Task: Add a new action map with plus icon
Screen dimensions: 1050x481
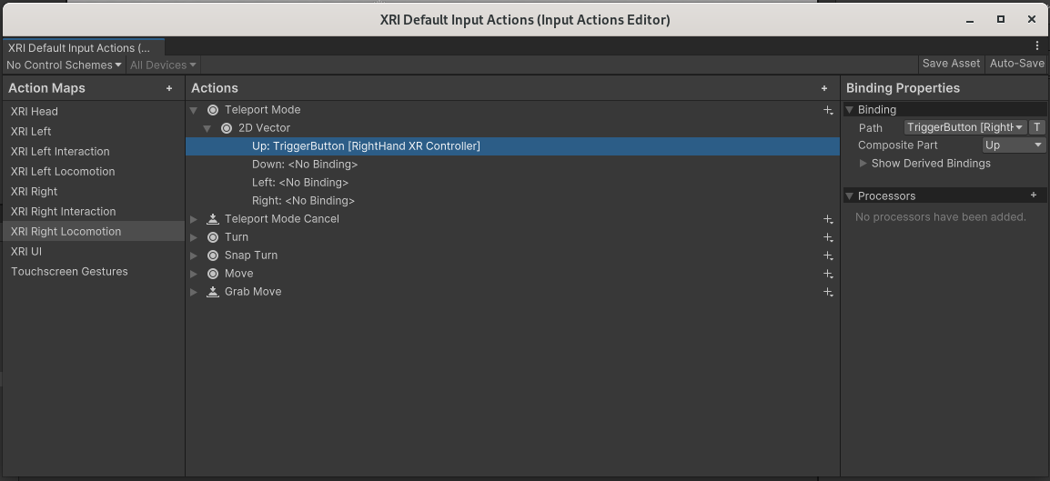Action: click(169, 88)
